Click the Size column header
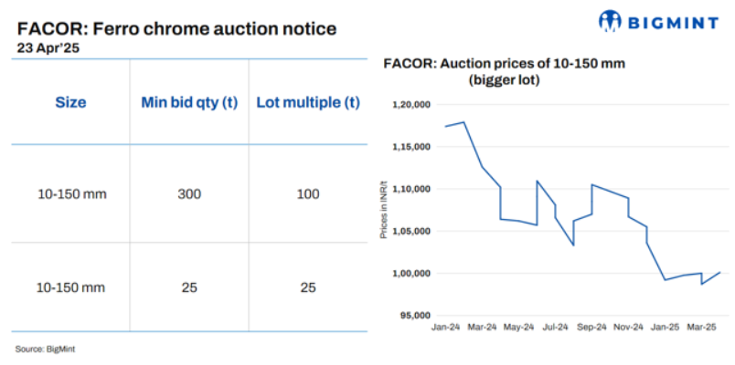 click(70, 102)
